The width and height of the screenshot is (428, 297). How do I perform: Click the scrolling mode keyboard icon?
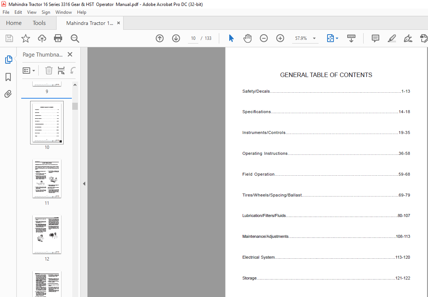click(351, 38)
